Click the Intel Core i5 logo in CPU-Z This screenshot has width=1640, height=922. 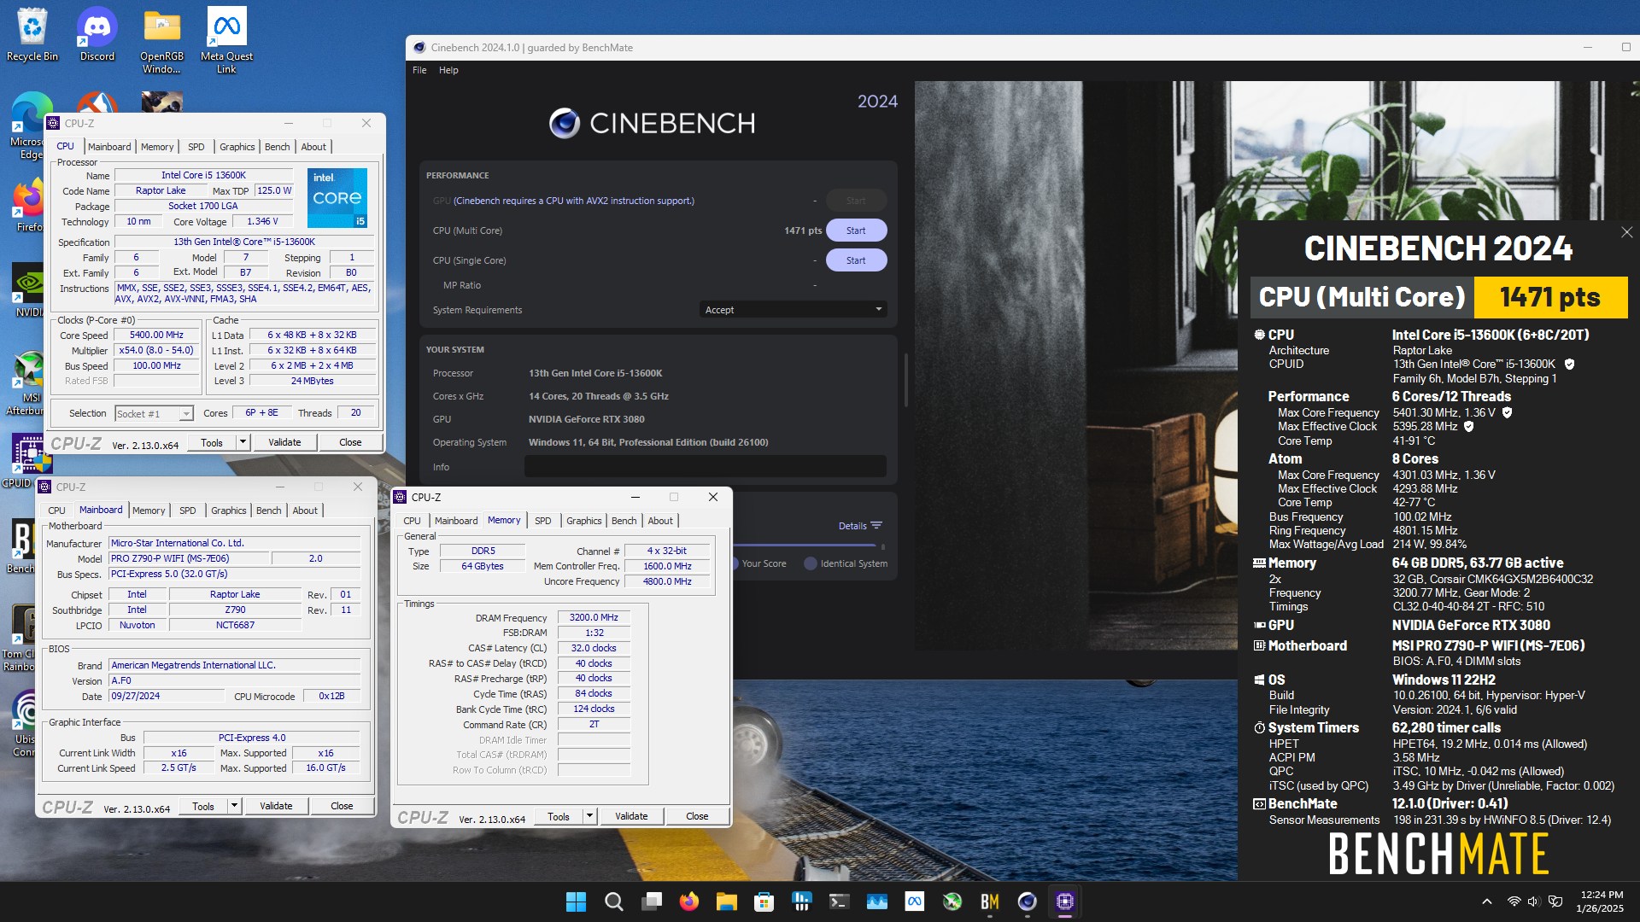point(337,198)
